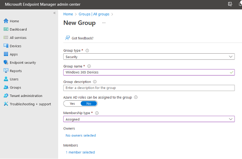This screenshot has height=159, width=242.
Task: Open Dashboard in the left navigation
Action: point(18,29)
